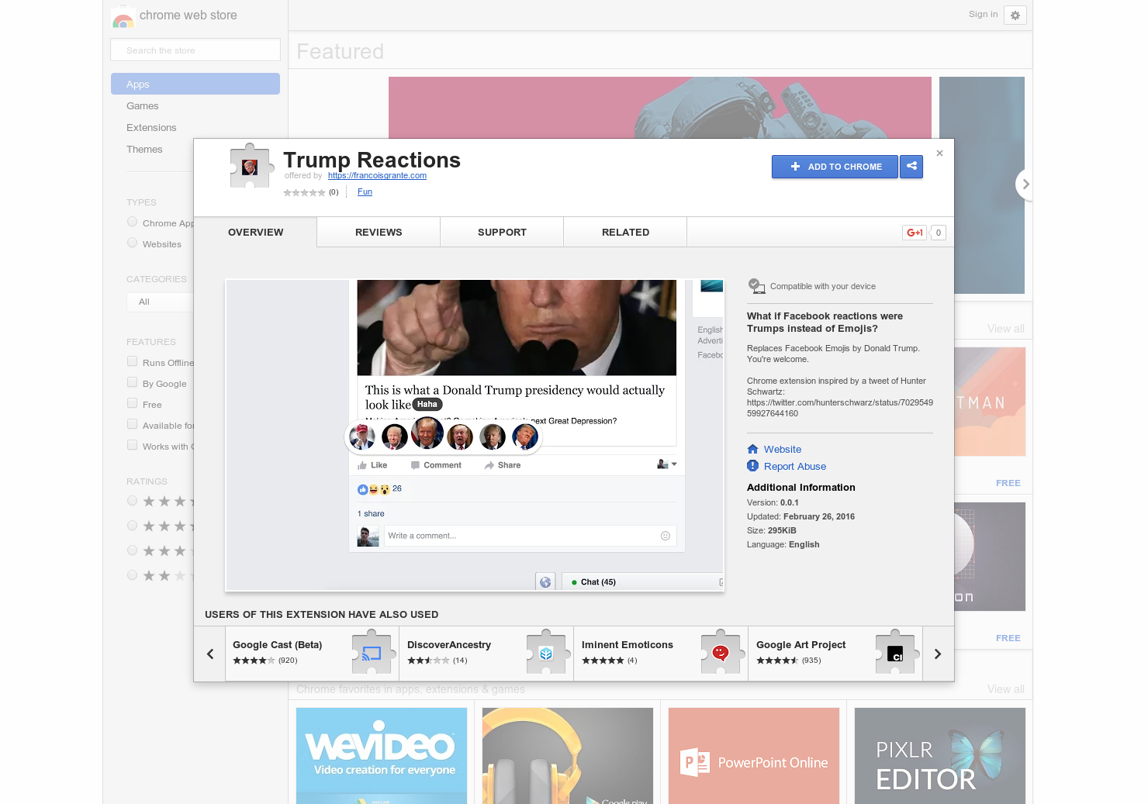Click the 1 share text in screenshot

[x=371, y=513]
